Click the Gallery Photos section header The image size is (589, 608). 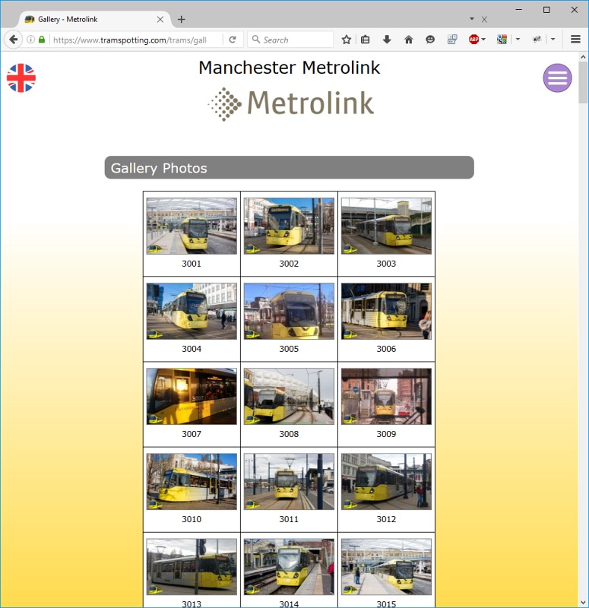(x=290, y=167)
